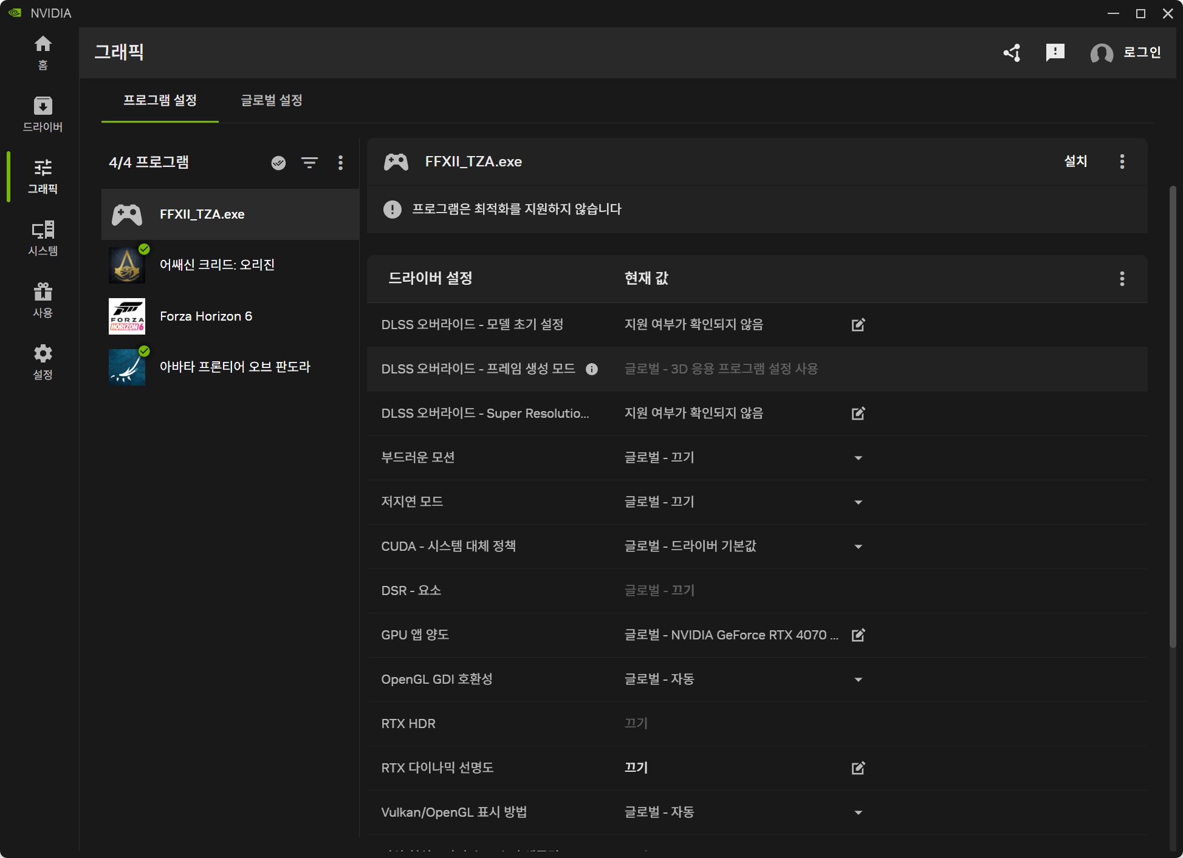The height and width of the screenshot is (858, 1183).
Task: Expand CUDA - 시스템 대체 정책 dropdown
Action: pos(858,546)
